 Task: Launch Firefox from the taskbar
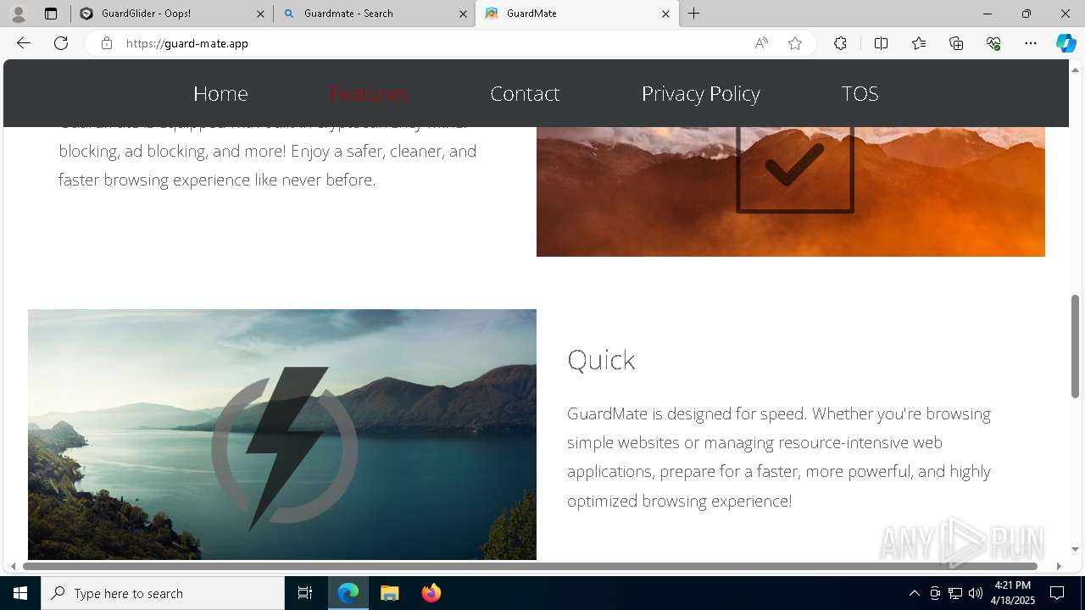(431, 593)
